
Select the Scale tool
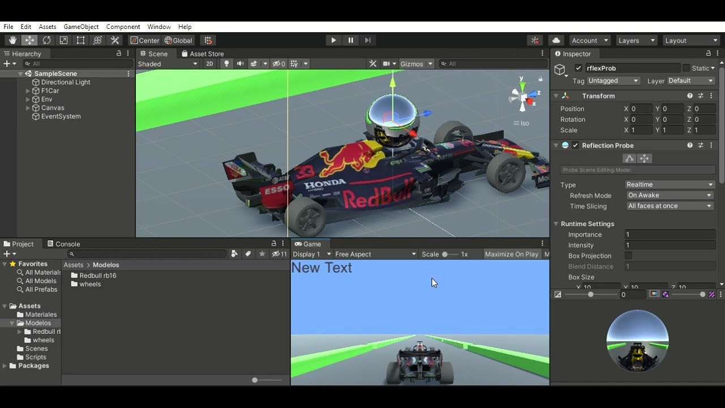coord(63,40)
